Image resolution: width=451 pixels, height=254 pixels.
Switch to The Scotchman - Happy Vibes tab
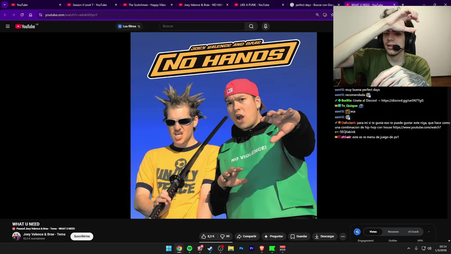(x=148, y=5)
